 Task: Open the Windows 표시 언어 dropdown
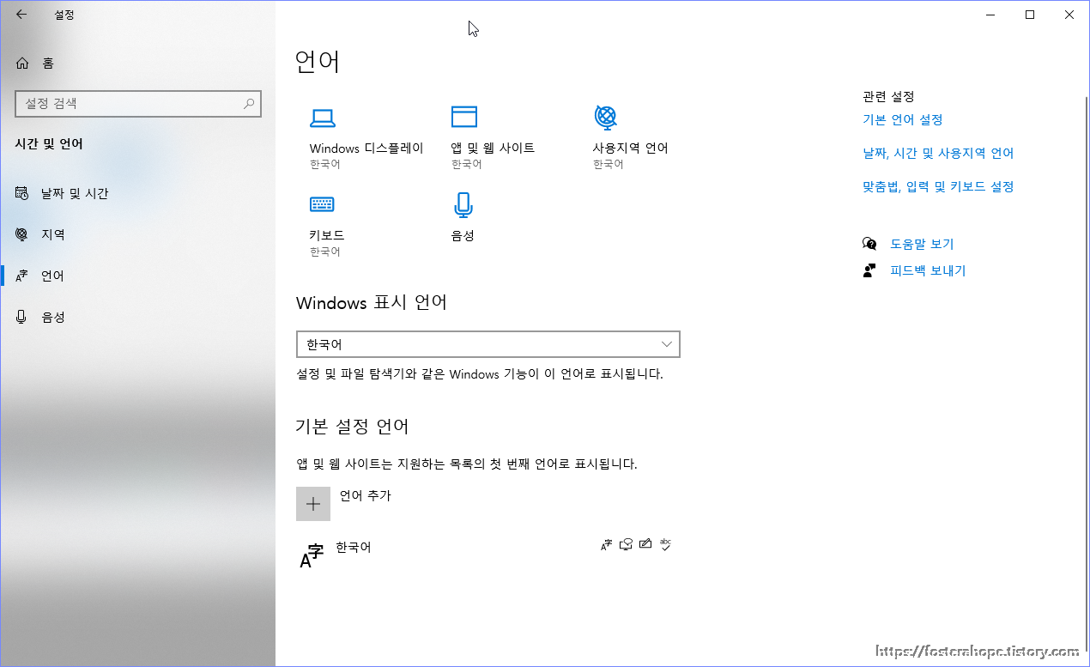click(487, 344)
